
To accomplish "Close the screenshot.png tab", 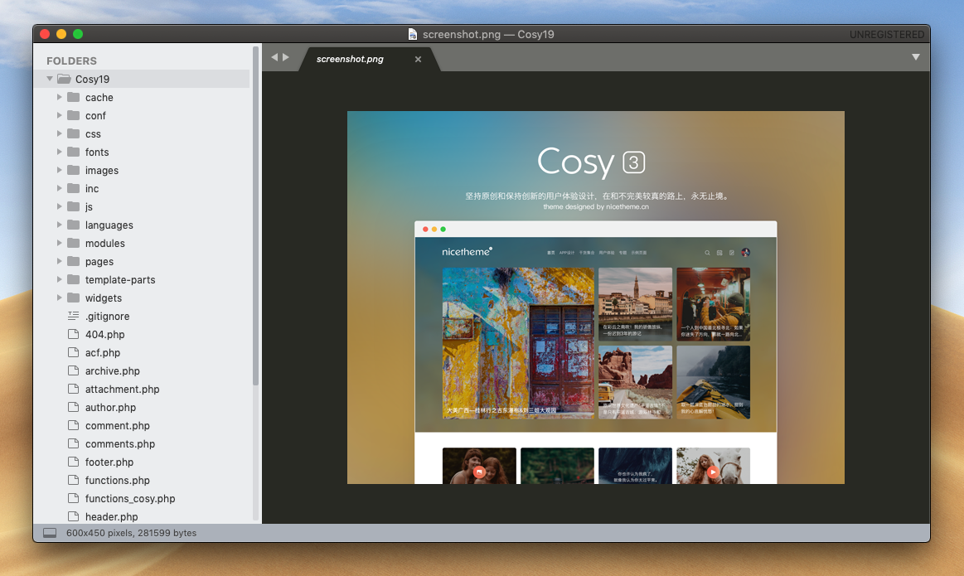I will [x=418, y=59].
